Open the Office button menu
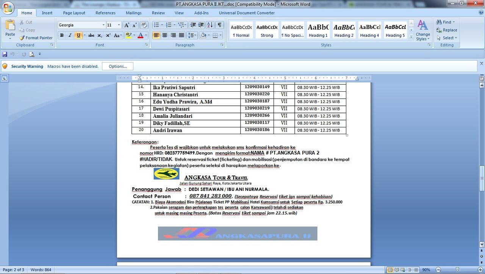 pyautogui.click(x=8, y=8)
